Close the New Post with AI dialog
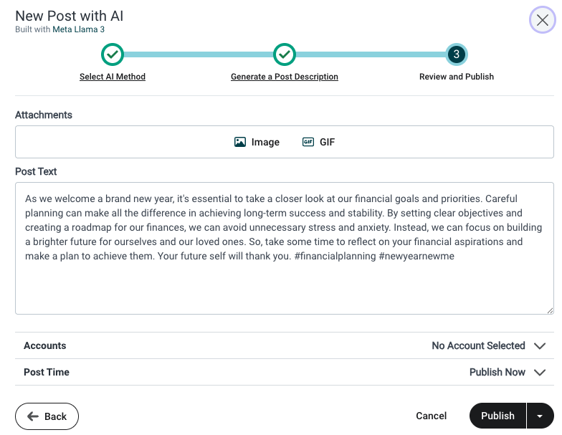 [543, 20]
